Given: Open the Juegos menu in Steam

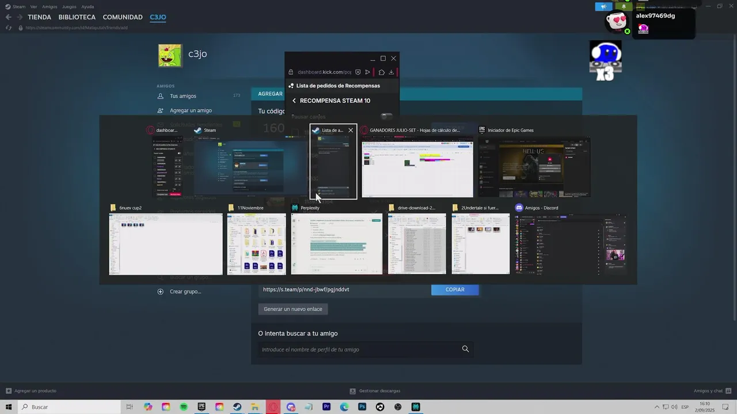Looking at the screenshot, I should (x=69, y=7).
